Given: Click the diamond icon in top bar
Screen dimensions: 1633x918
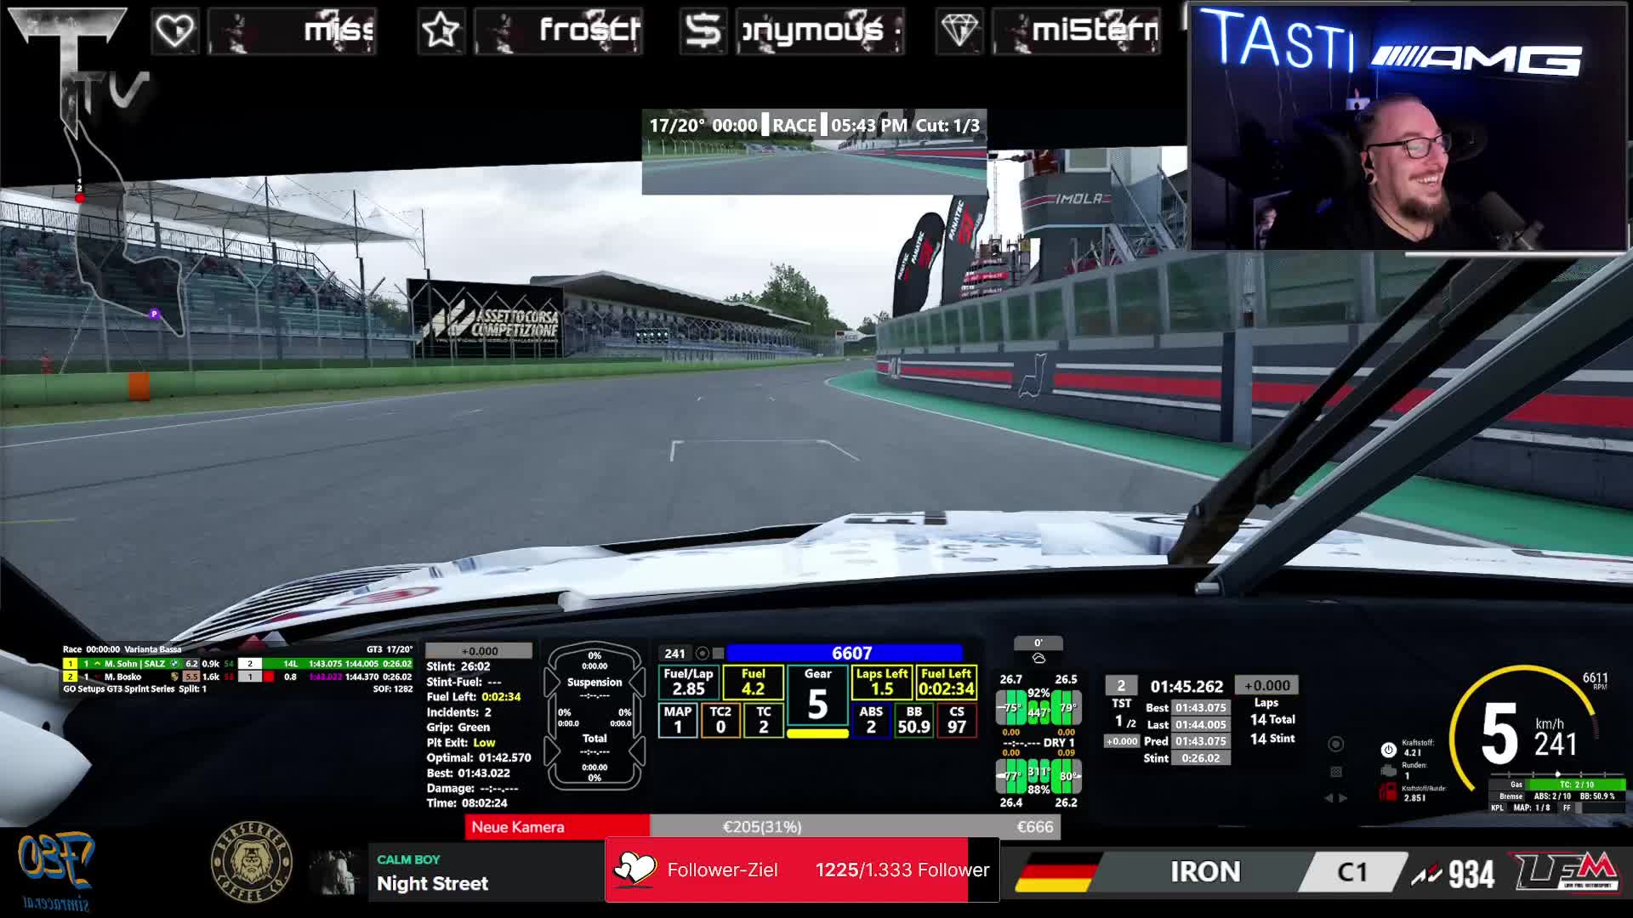Looking at the screenshot, I should pos(959,31).
